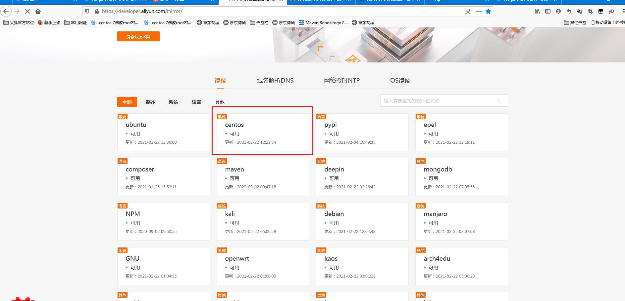Click the 系统 tag on the epel card

point(421,117)
